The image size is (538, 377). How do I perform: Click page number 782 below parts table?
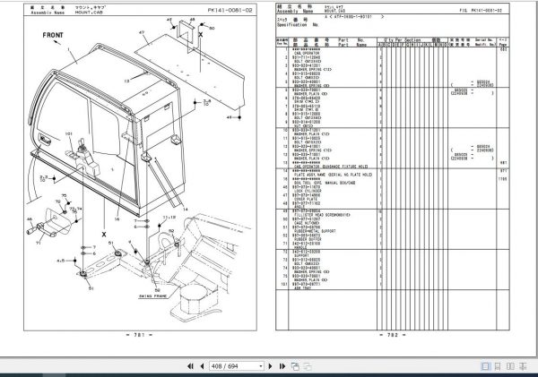pyautogui.click(x=393, y=335)
